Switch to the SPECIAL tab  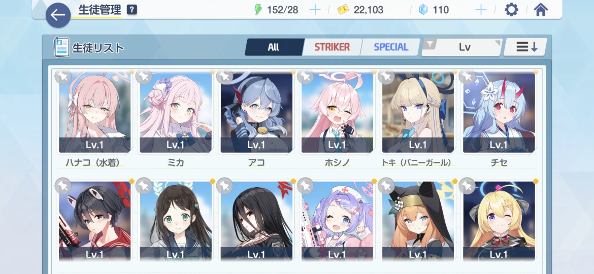(x=390, y=47)
